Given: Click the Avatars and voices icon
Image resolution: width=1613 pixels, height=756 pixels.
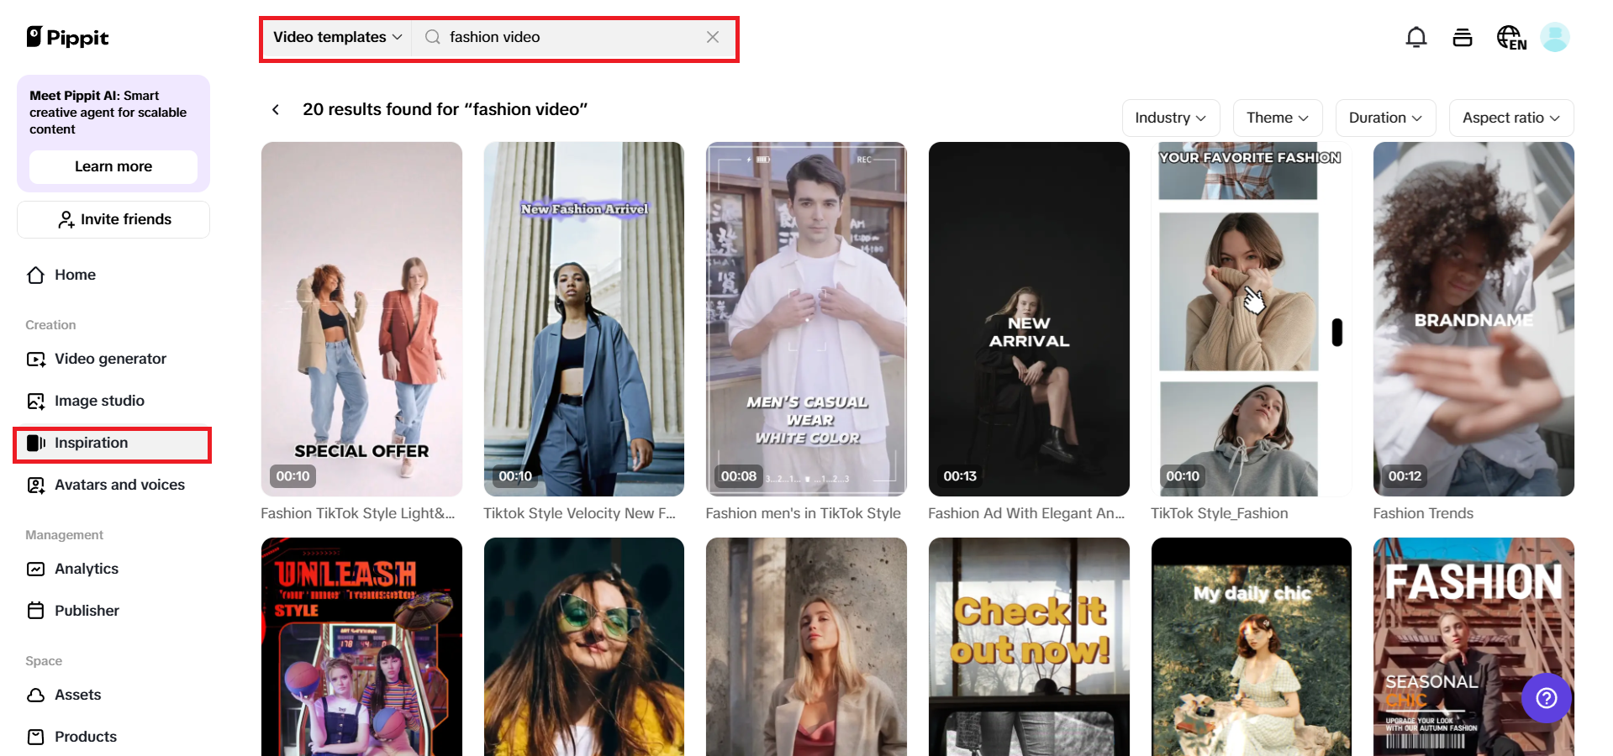Looking at the screenshot, I should pos(35,485).
